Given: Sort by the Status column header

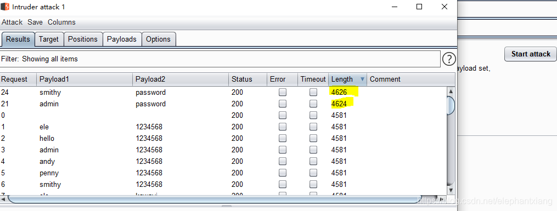Looking at the screenshot, I should click(x=247, y=79).
